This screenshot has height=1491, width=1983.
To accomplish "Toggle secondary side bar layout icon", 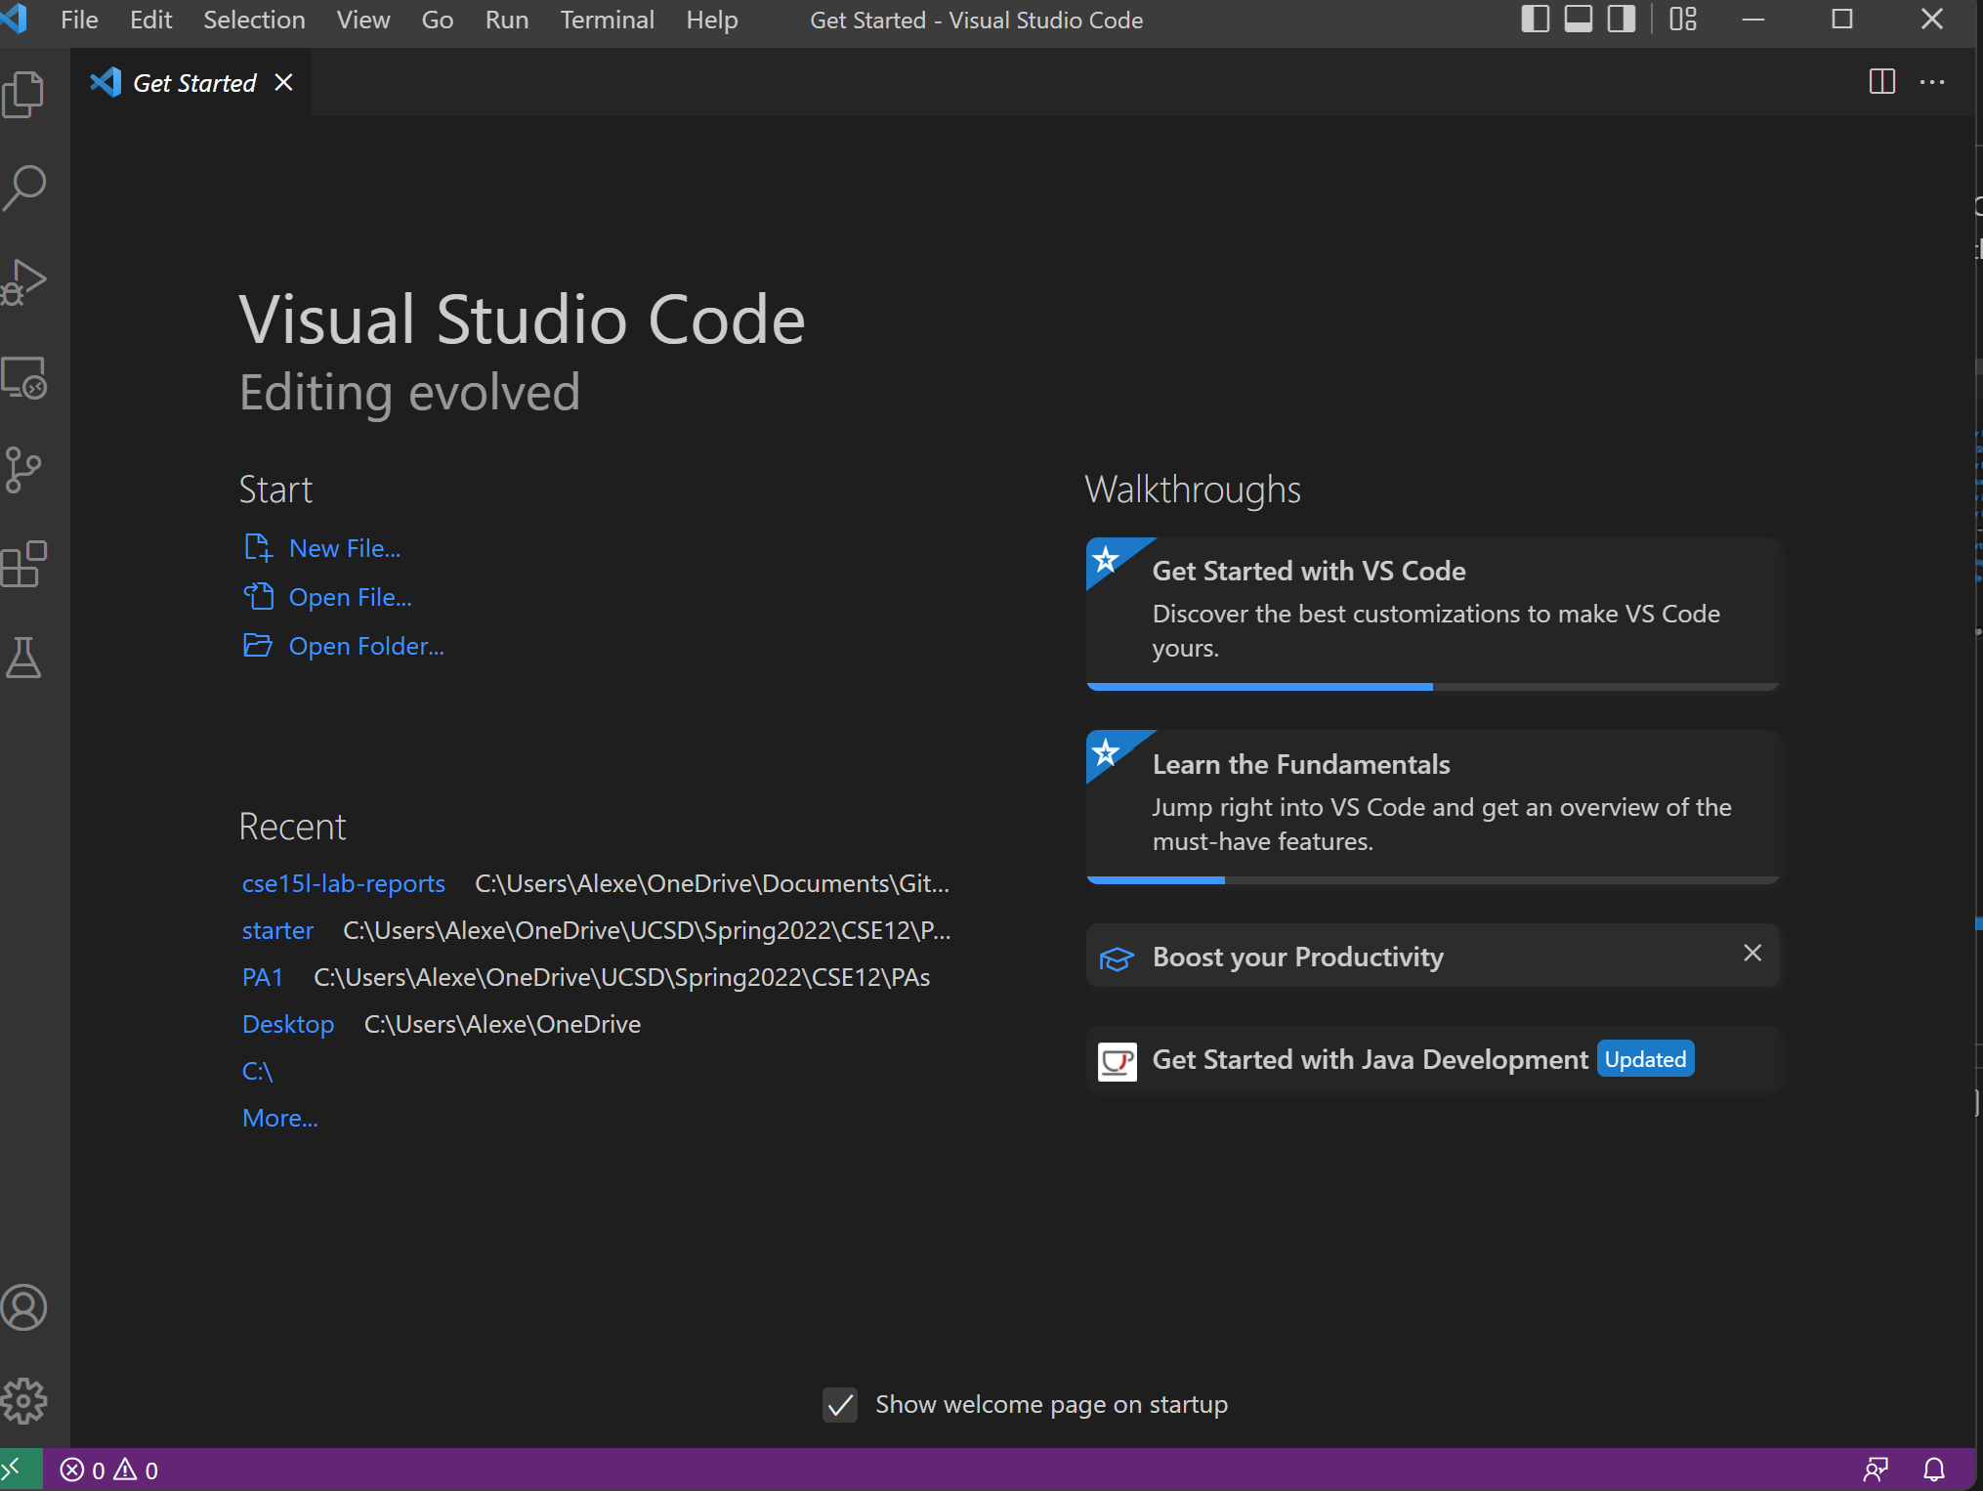I will point(1622,20).
